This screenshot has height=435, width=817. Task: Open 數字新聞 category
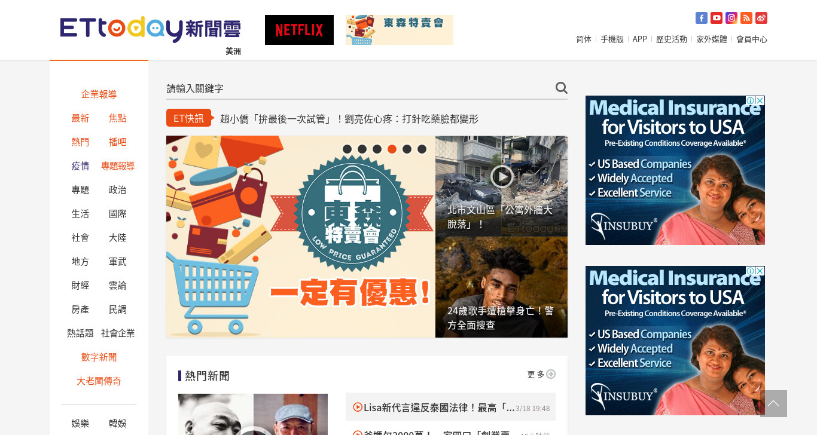pyautogui.click(x=99, y=357)
